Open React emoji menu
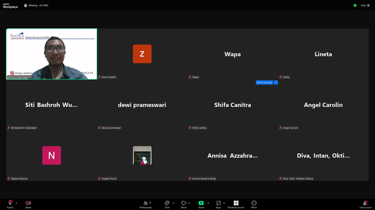The width and height of the screenshot is (375, 210). click(183, 204)
